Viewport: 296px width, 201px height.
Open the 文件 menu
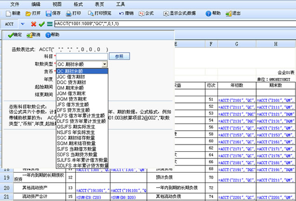(x=15, y=4)
